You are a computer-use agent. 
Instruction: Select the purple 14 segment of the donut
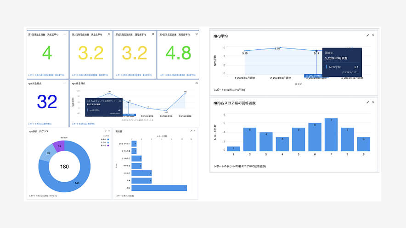[x=60, y=146]
